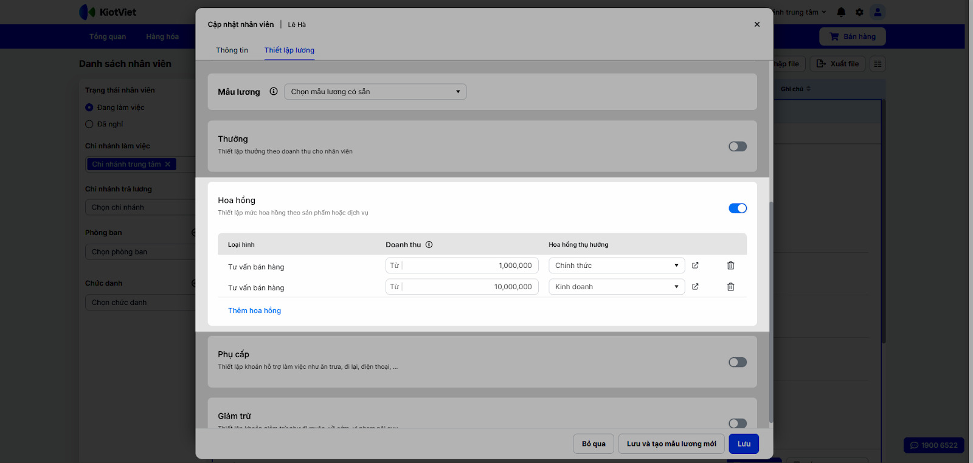Expand the Chính thức commission dropdown
The image size is (973, 463).
tap(617, 266)
